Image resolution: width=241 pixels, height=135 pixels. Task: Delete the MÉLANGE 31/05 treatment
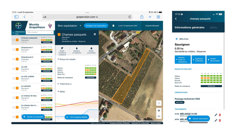[x=220, y=115]
